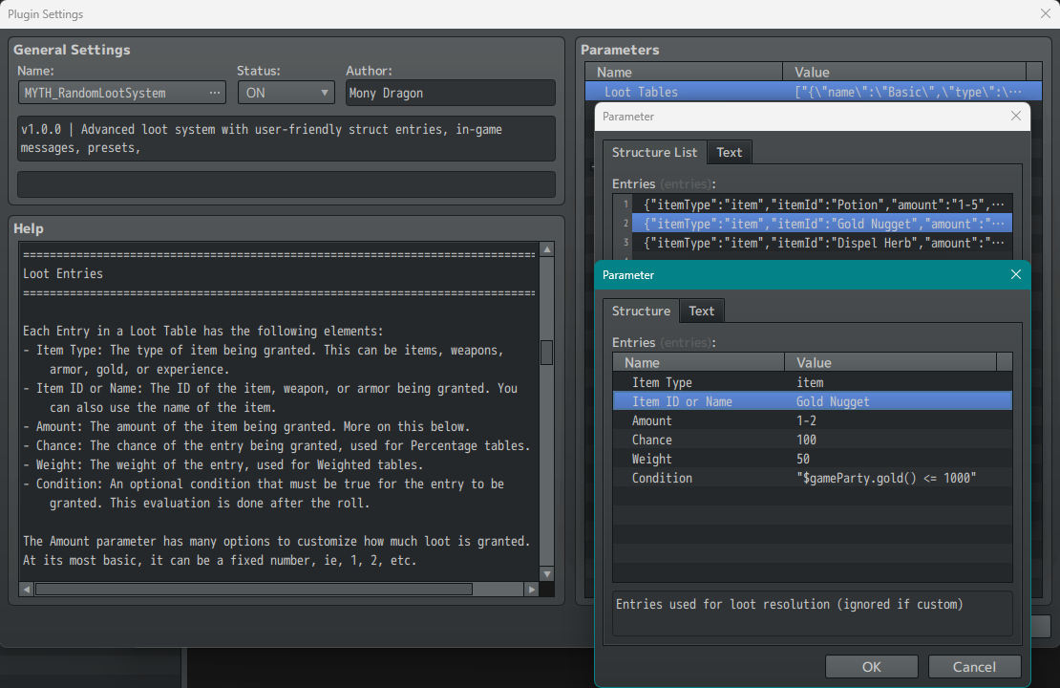Select the Amount row
Image resolution: width=1060 pixels, height=688 pixels.
pyautogui.click(x=813, y=420)
